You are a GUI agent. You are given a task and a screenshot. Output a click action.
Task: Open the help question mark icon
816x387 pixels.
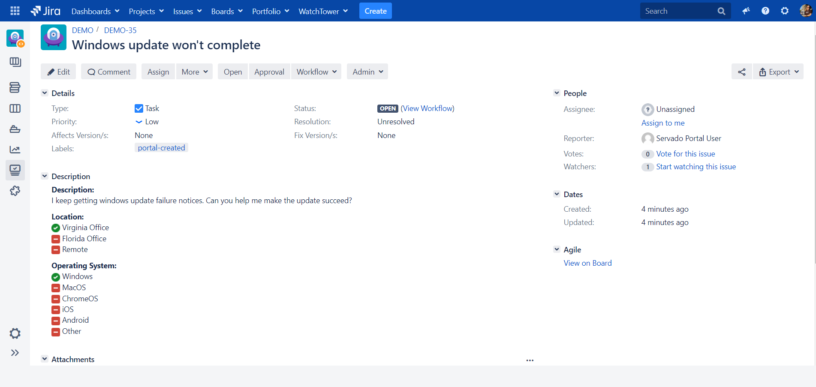[x=765, y=11]
